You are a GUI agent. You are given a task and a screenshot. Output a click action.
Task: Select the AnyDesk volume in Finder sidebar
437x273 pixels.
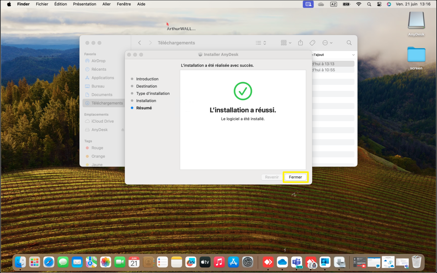point(99,130)
